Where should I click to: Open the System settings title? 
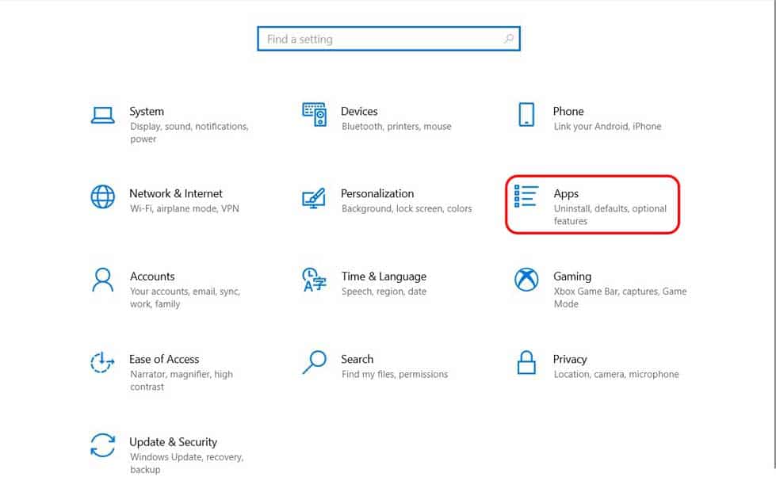click(x=147, y=111)
